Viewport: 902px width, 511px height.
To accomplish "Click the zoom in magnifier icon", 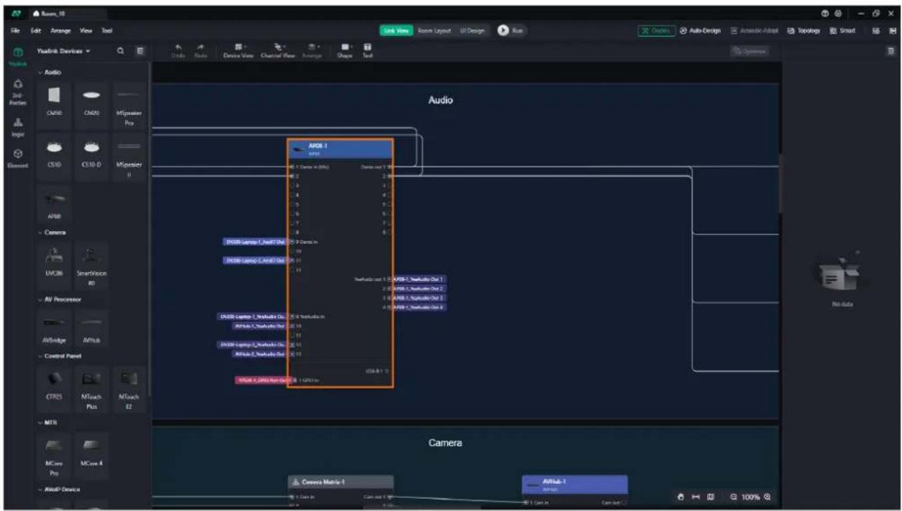I will click(768, 497).
